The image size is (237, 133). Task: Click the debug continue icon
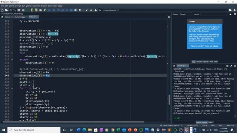67,10
